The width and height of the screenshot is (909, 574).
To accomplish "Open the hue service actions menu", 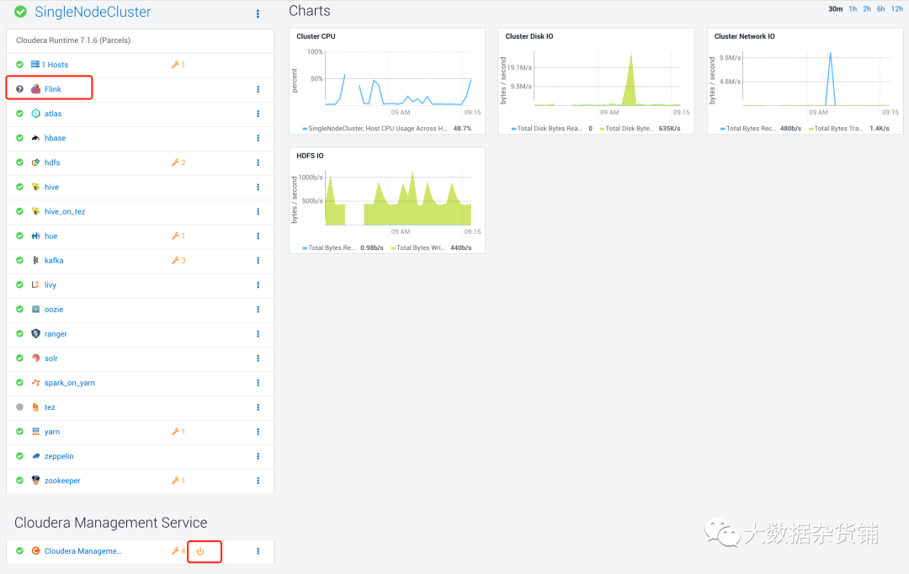I will point(258,236).
